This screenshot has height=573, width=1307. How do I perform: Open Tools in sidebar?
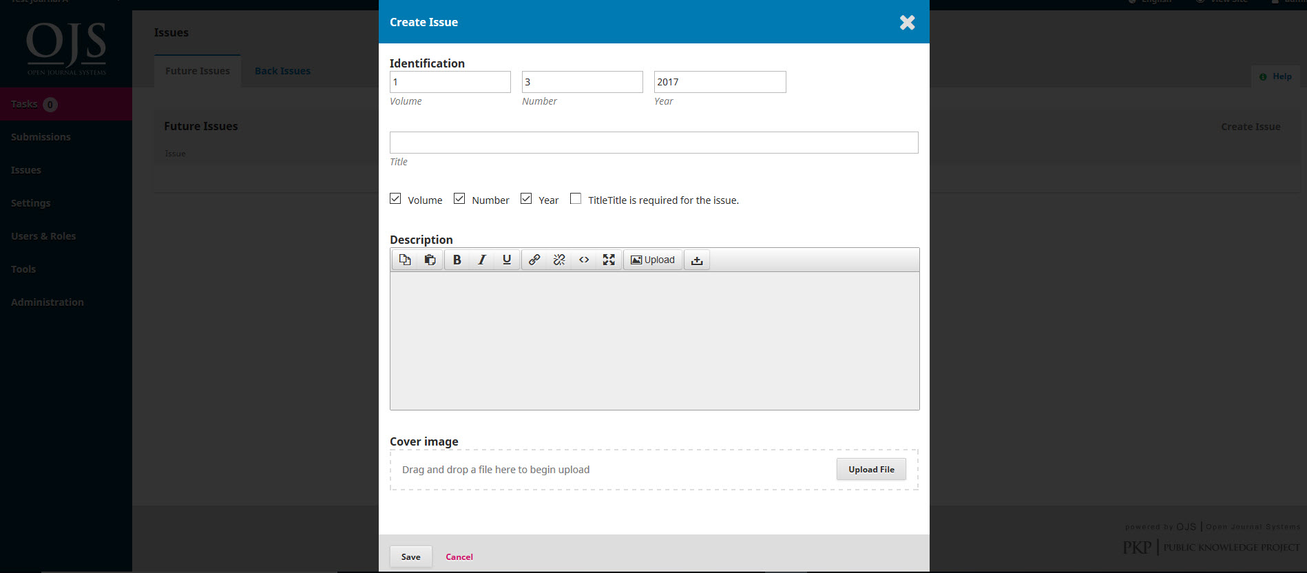pos(66,269)
